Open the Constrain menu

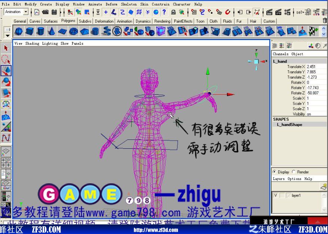[161, 4]
